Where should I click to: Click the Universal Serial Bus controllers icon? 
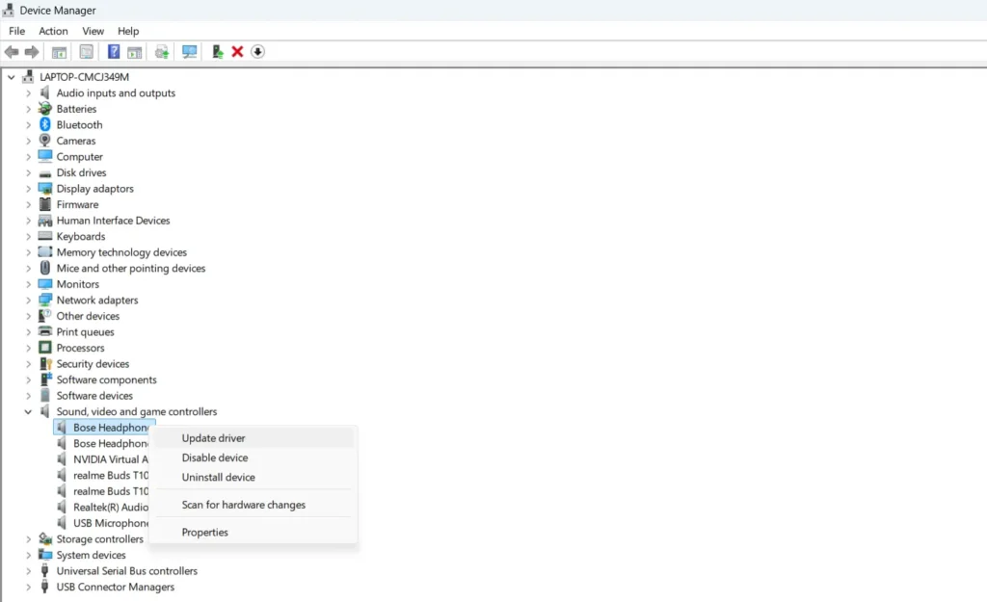(x=44, y=570)
